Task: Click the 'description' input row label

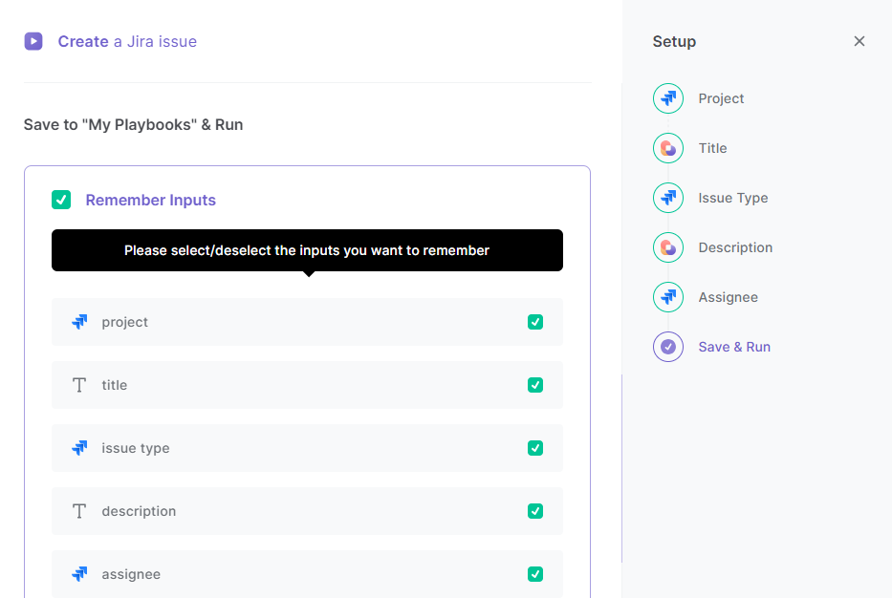Action: coord(139,512)
